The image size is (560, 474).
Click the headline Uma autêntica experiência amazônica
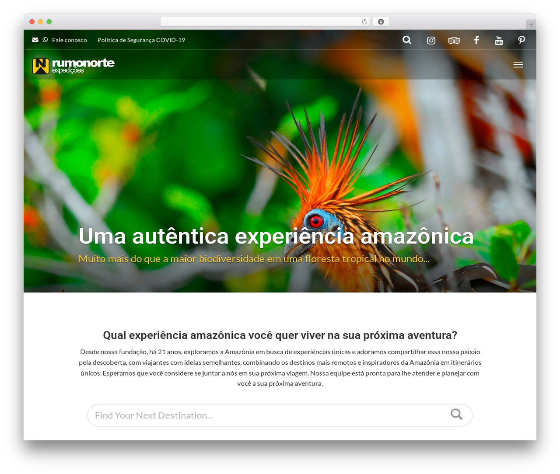(276, 236)
